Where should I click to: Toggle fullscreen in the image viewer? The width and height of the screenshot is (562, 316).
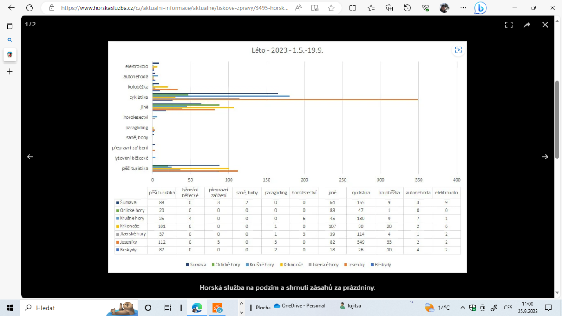point(509,25)
